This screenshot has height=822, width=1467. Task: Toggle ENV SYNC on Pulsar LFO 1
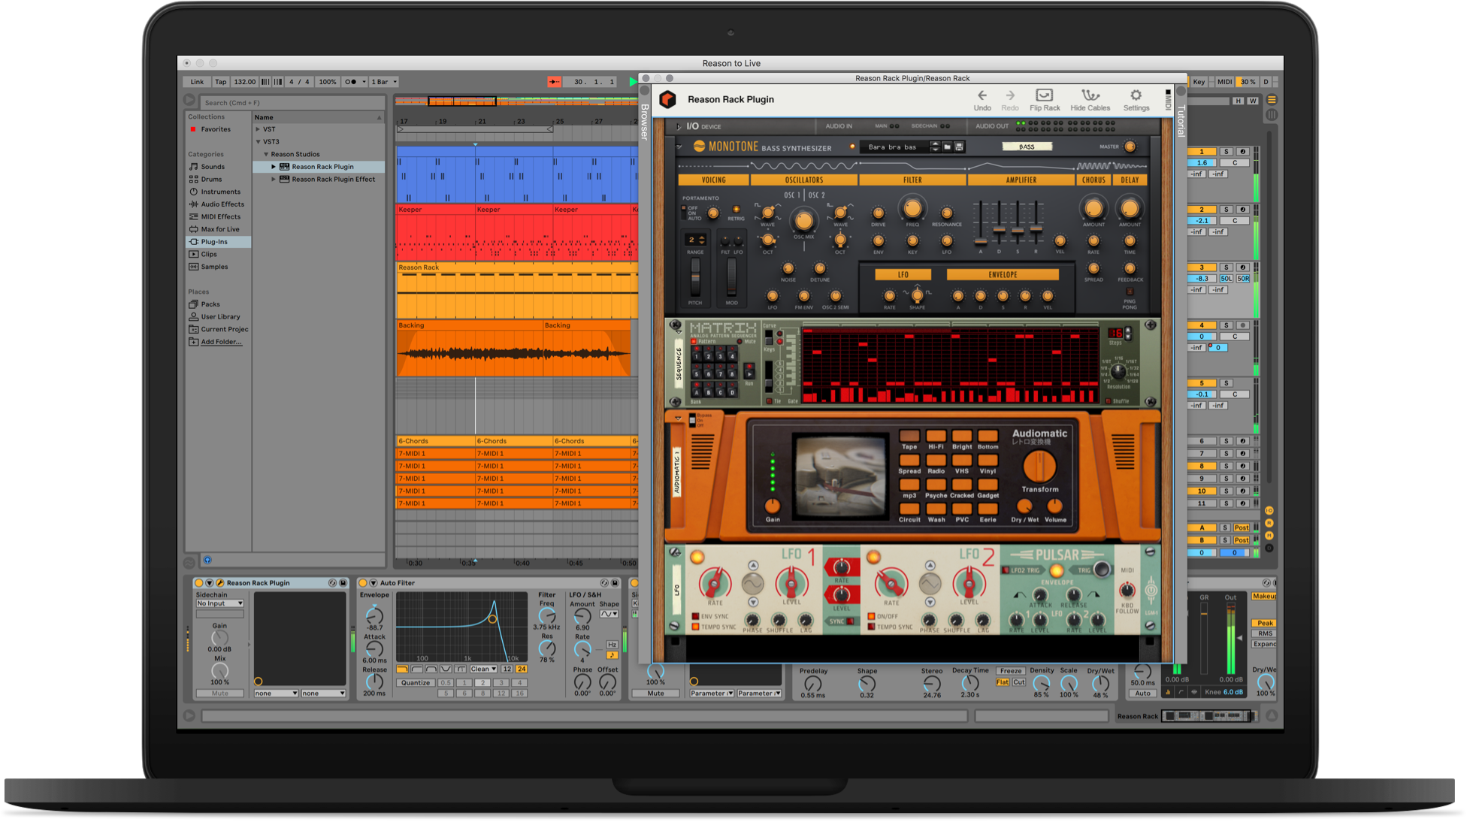pos(694,616)
